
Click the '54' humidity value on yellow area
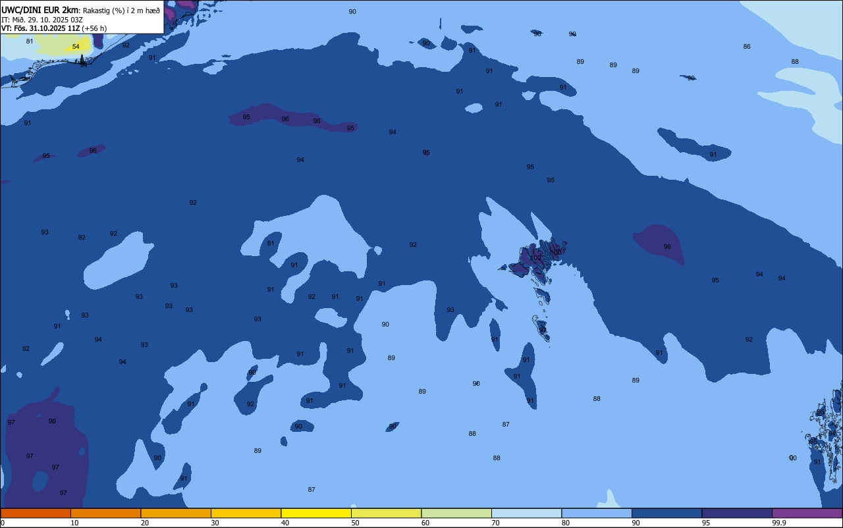click(x=76, y=47)
